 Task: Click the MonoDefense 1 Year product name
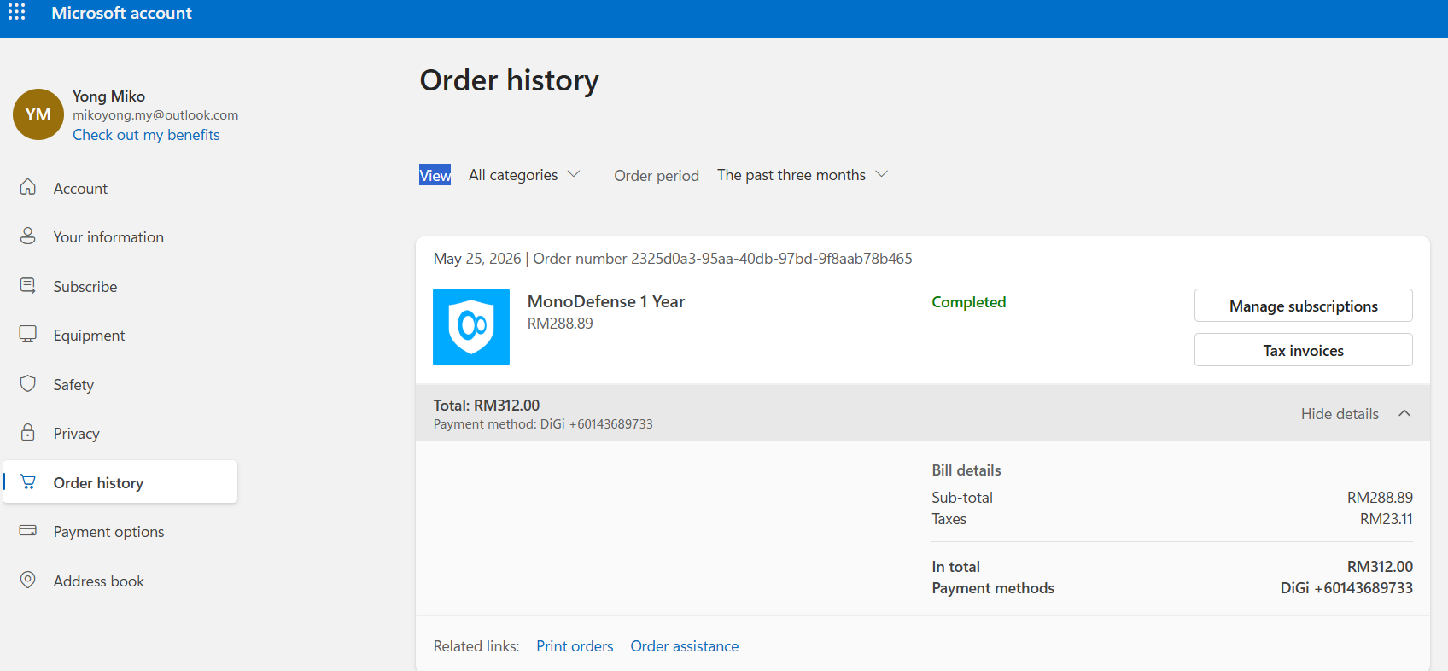point(606,301)
